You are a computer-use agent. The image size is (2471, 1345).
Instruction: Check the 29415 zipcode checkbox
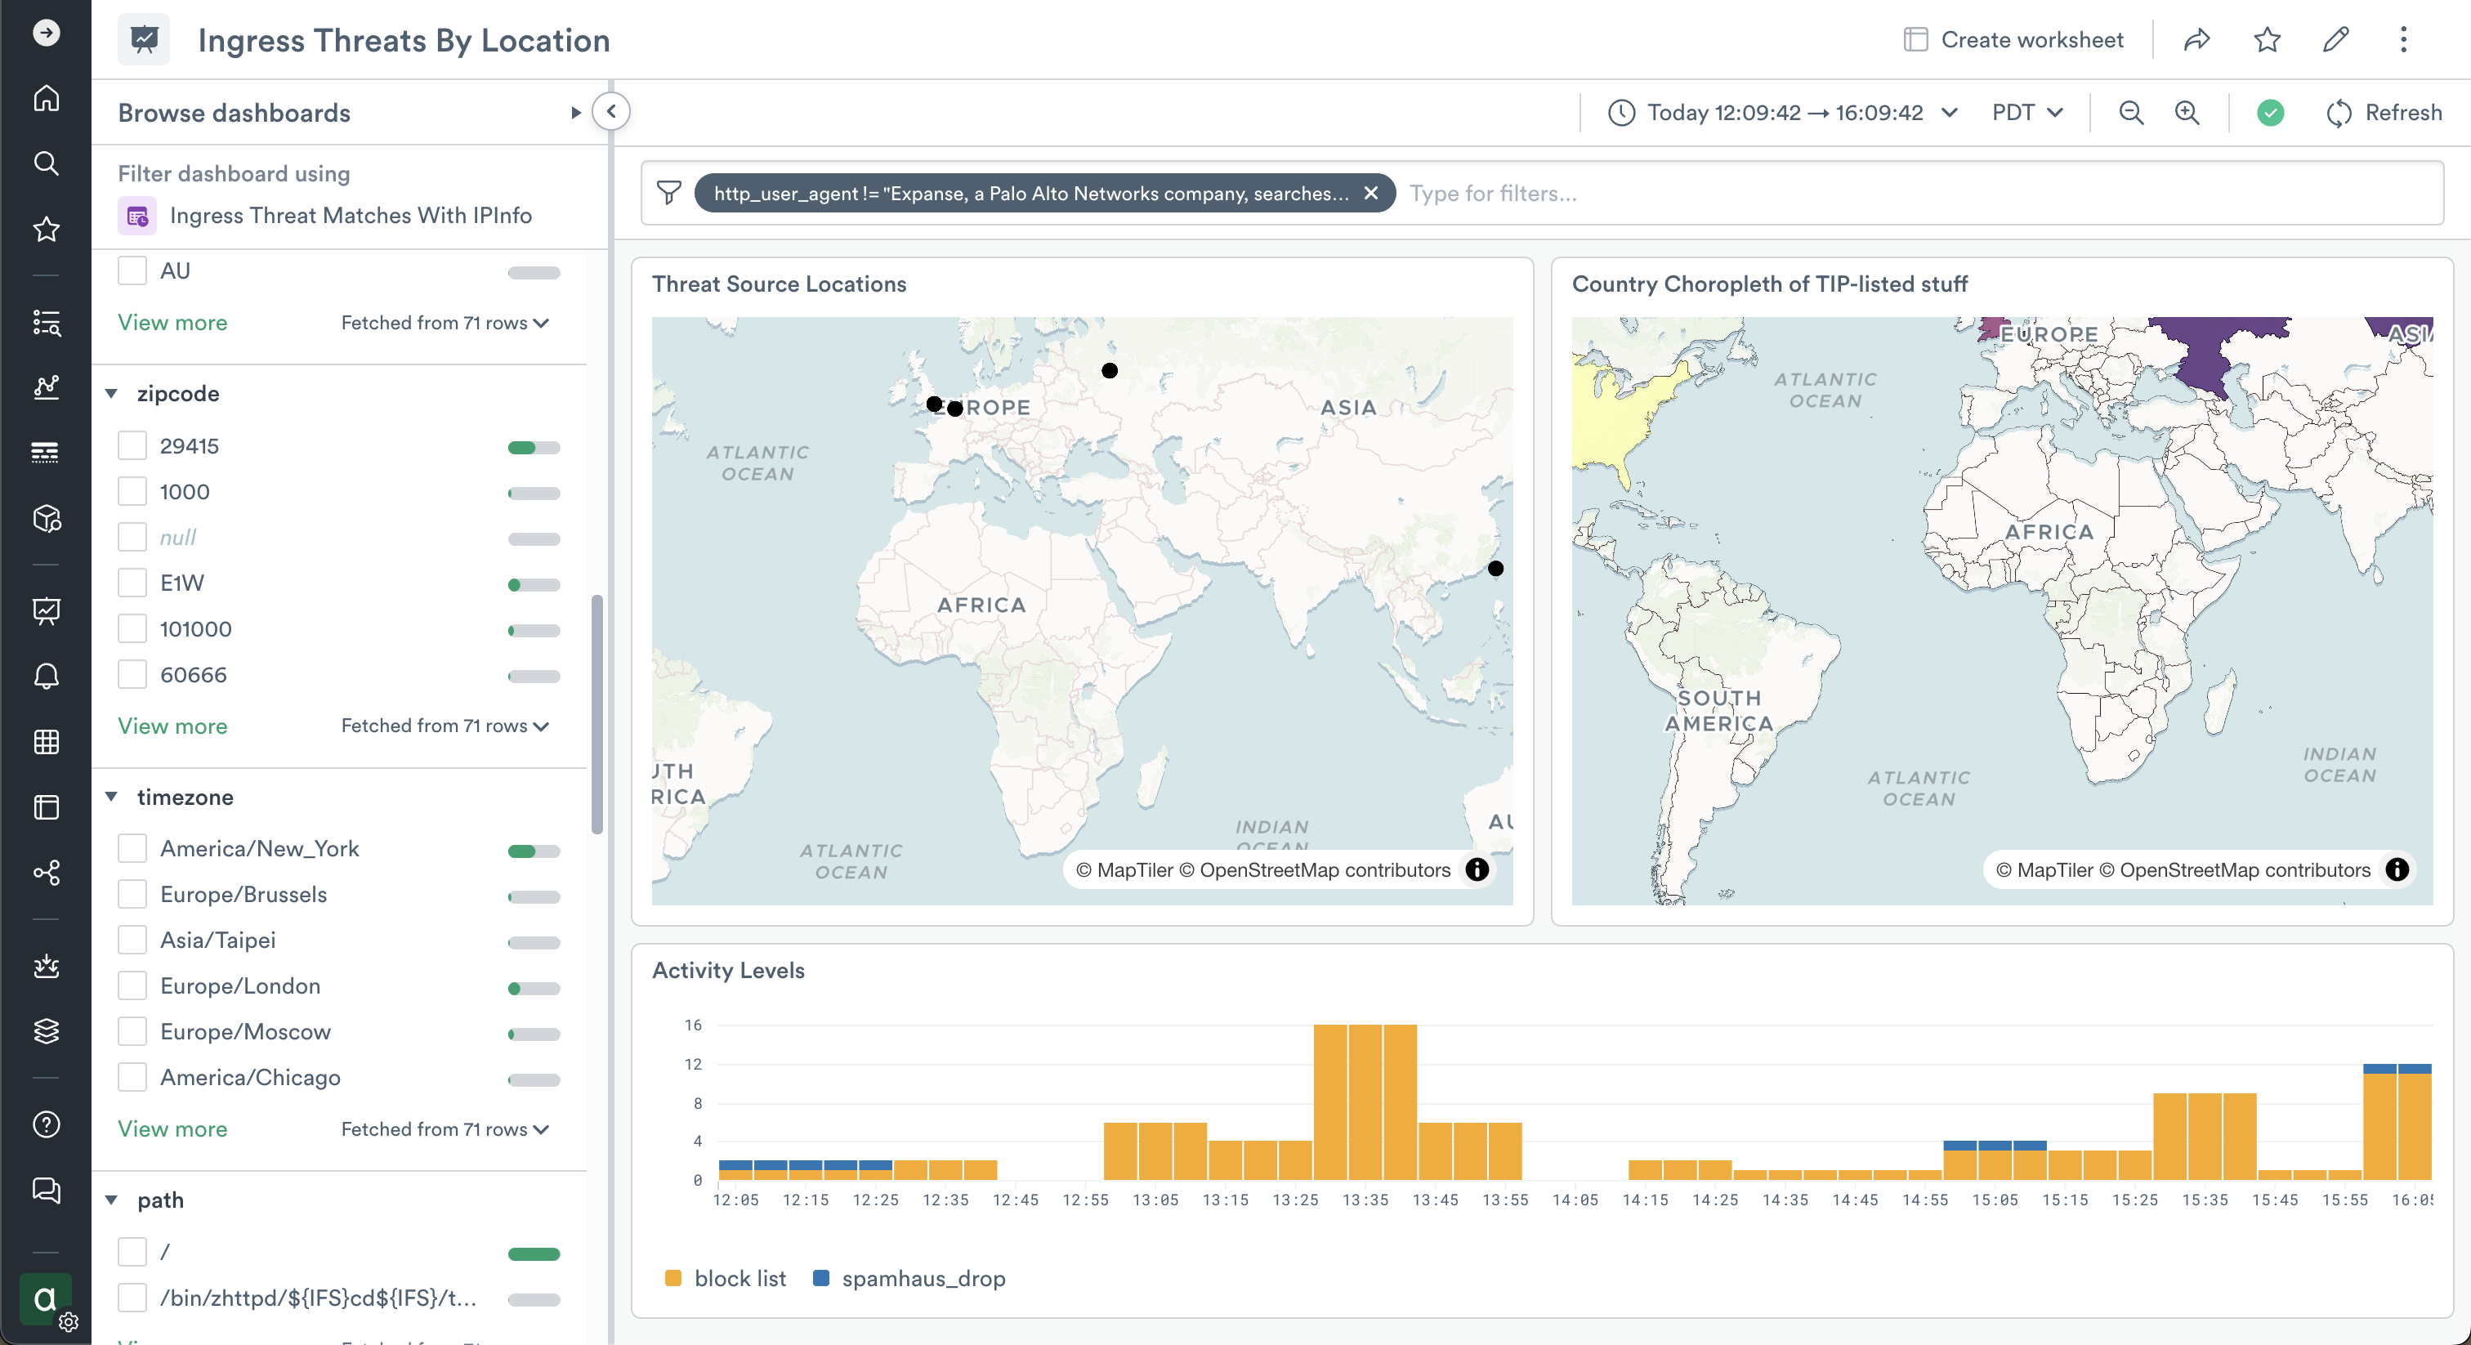pyautogui.click(x=132, y=446)
